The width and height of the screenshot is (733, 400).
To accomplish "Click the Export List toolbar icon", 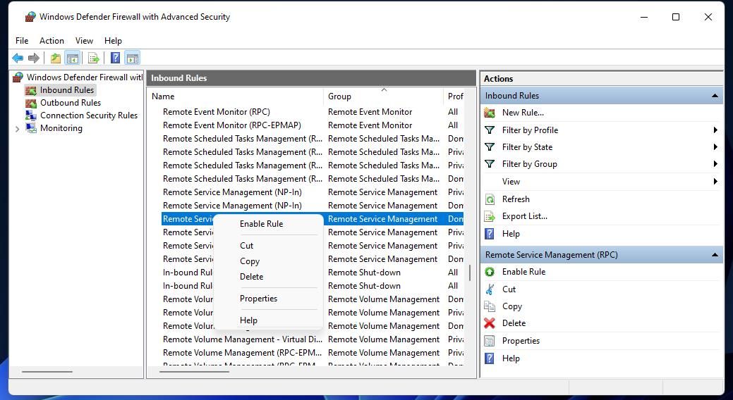I will click(93, 58).
